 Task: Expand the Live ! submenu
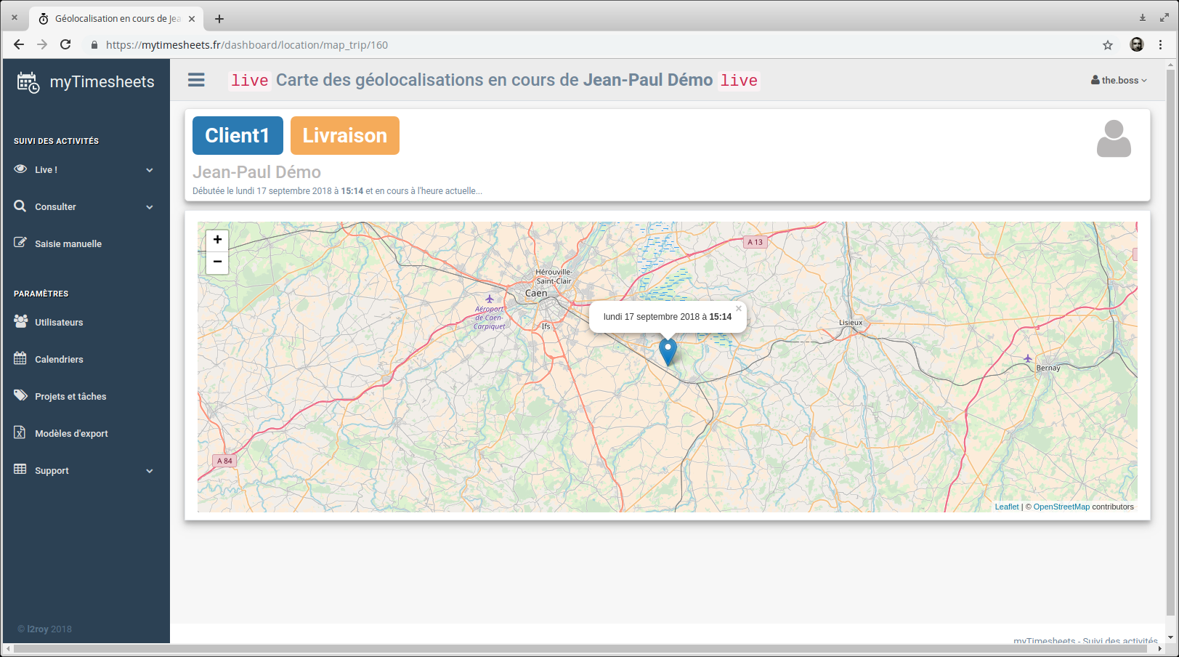click(x=84, y=170)
